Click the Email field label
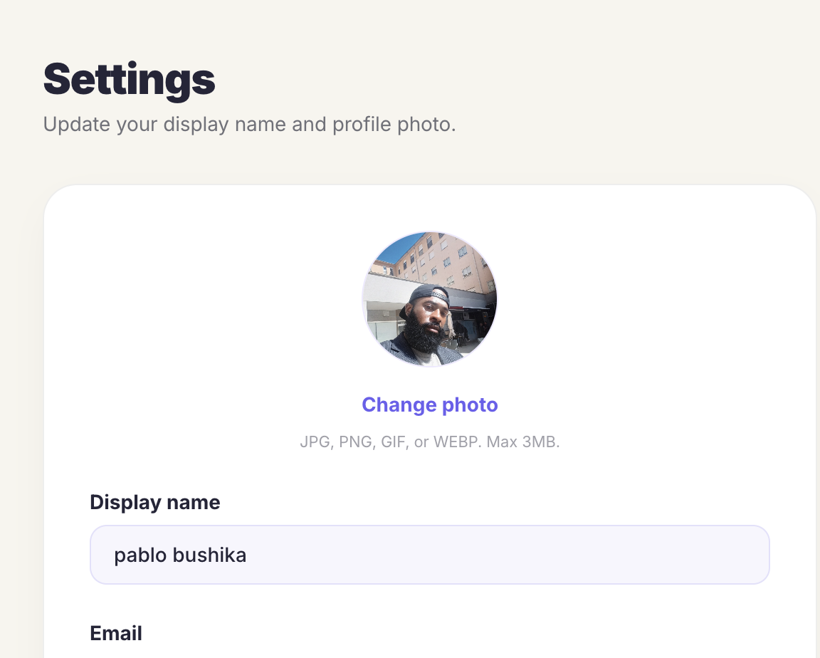The width and height of the screenshot is (820, 658). 116,633
